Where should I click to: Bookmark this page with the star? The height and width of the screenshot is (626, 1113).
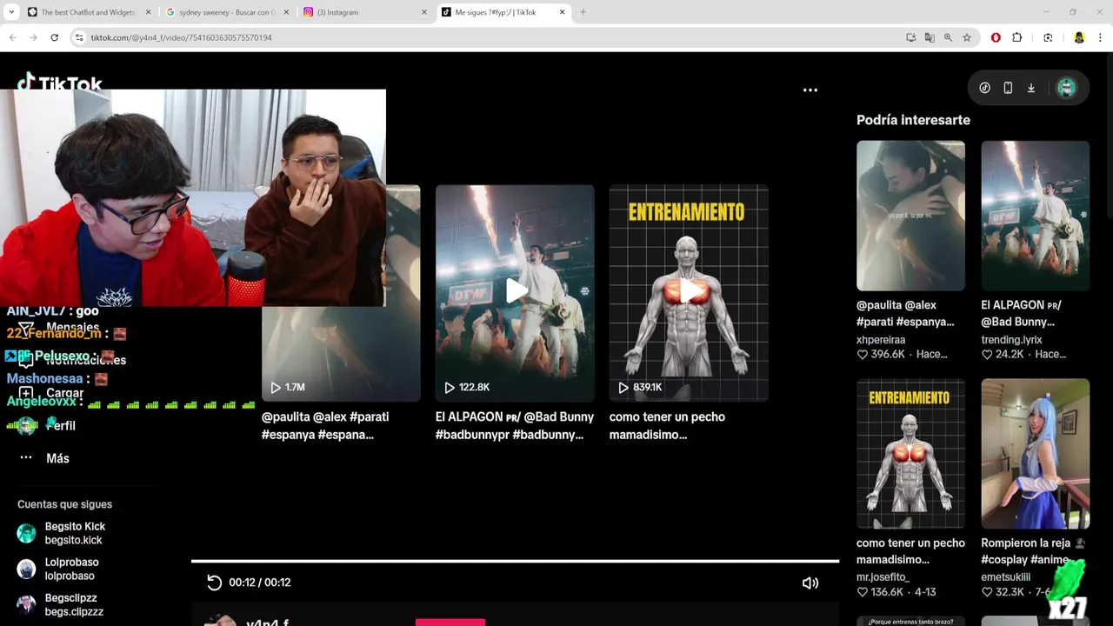point(967,37)
